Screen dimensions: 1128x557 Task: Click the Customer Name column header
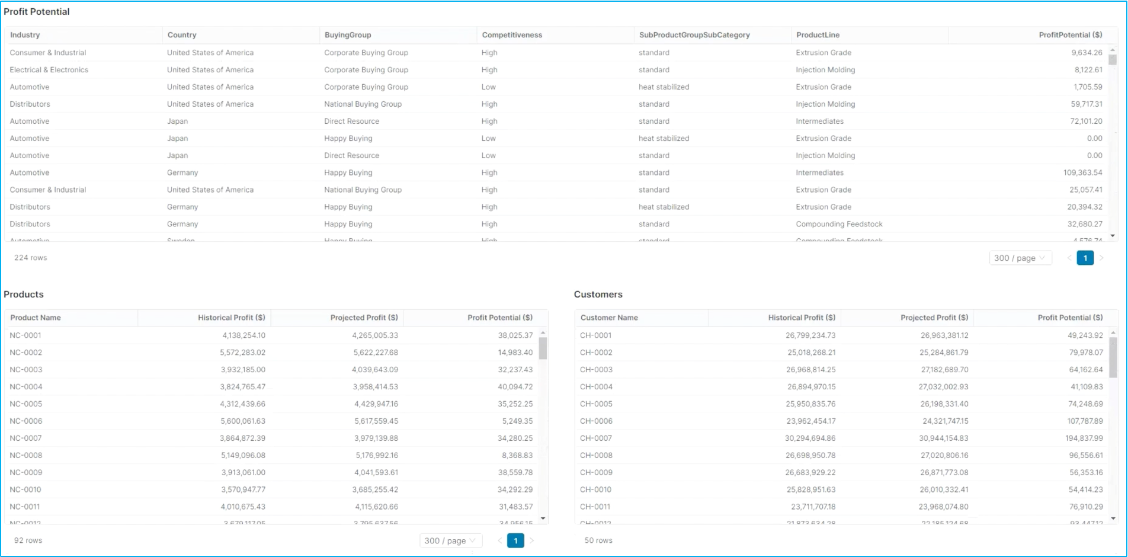609,318
